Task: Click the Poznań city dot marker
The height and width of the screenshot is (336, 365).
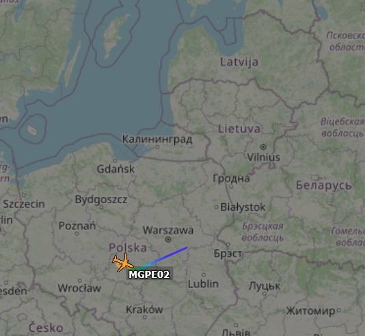Action: pyautogui.click(x=77, y=233)
